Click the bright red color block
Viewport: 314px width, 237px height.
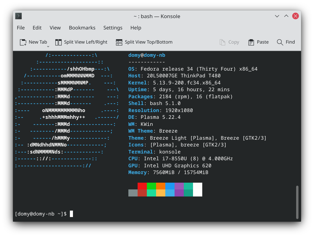point(142,186)
